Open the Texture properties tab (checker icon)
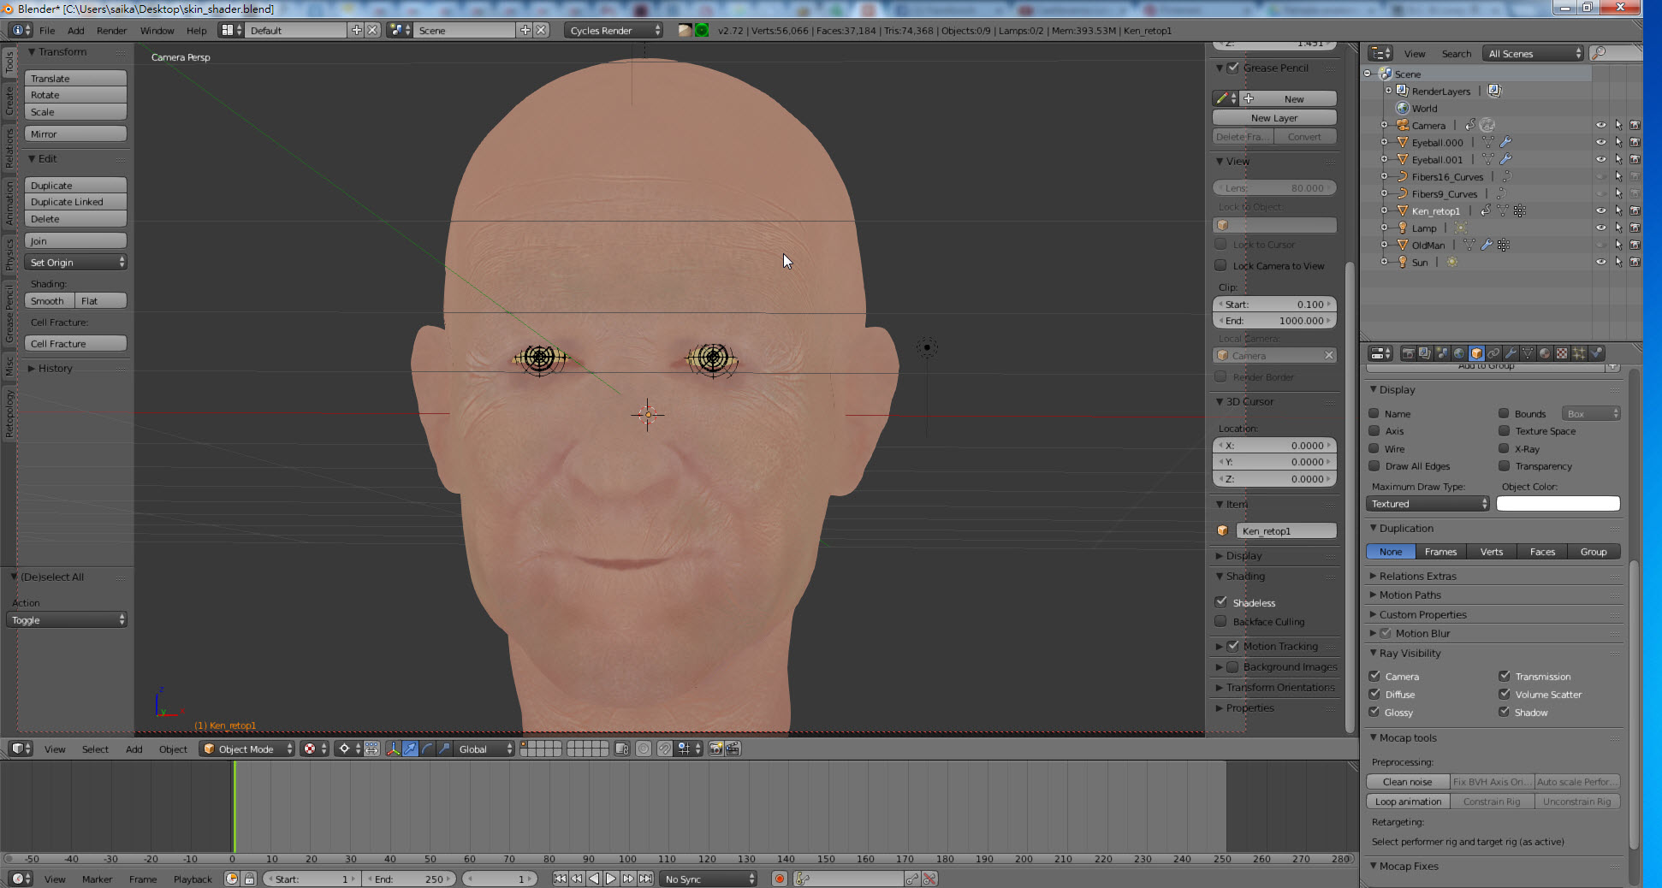 pos(1563,353)
